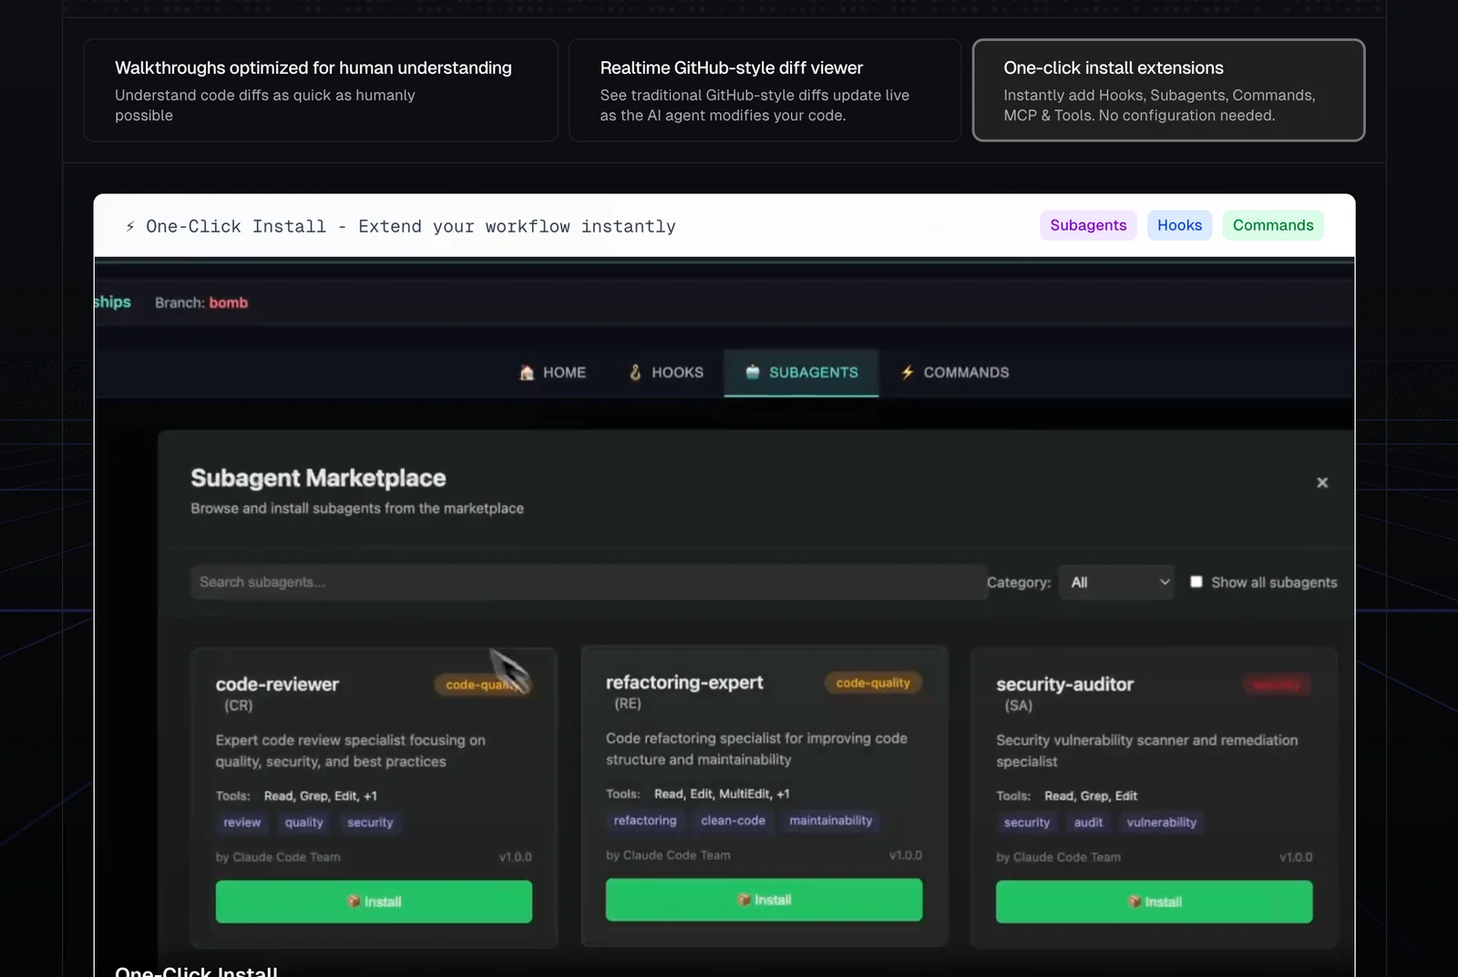The height and width of the screenshot is (977, 1458).
Task: Close the Subagent Marketplace panel
Action: click(x=1322, y=482)
